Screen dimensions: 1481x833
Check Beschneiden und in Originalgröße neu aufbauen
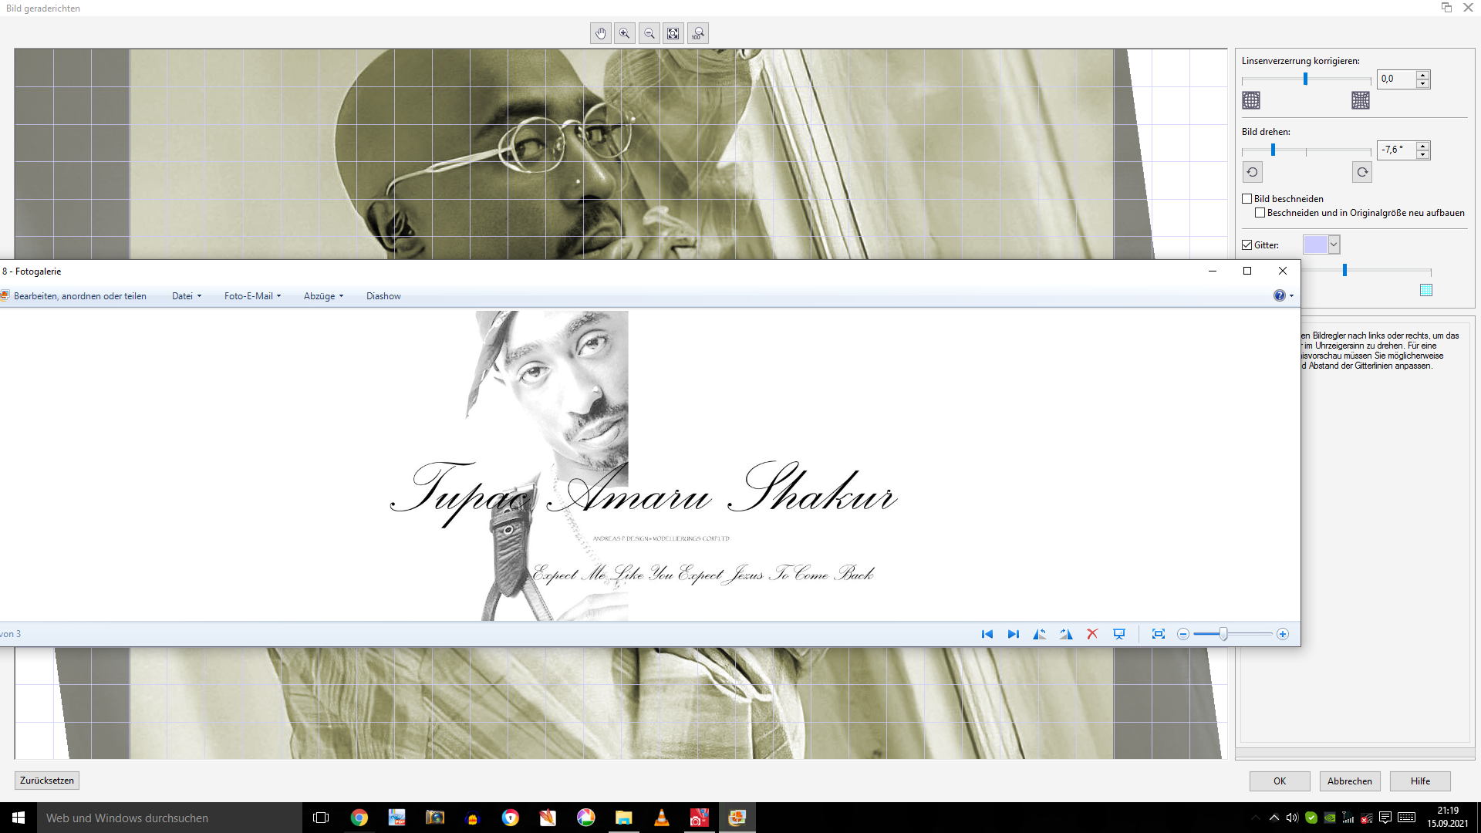click(x=1260, y=213)
